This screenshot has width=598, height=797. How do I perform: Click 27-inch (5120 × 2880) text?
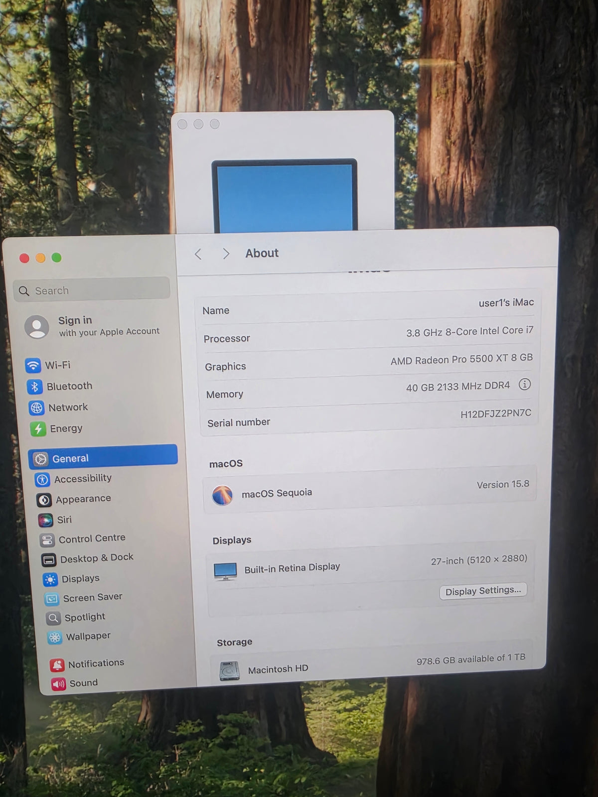click(479, 560)
